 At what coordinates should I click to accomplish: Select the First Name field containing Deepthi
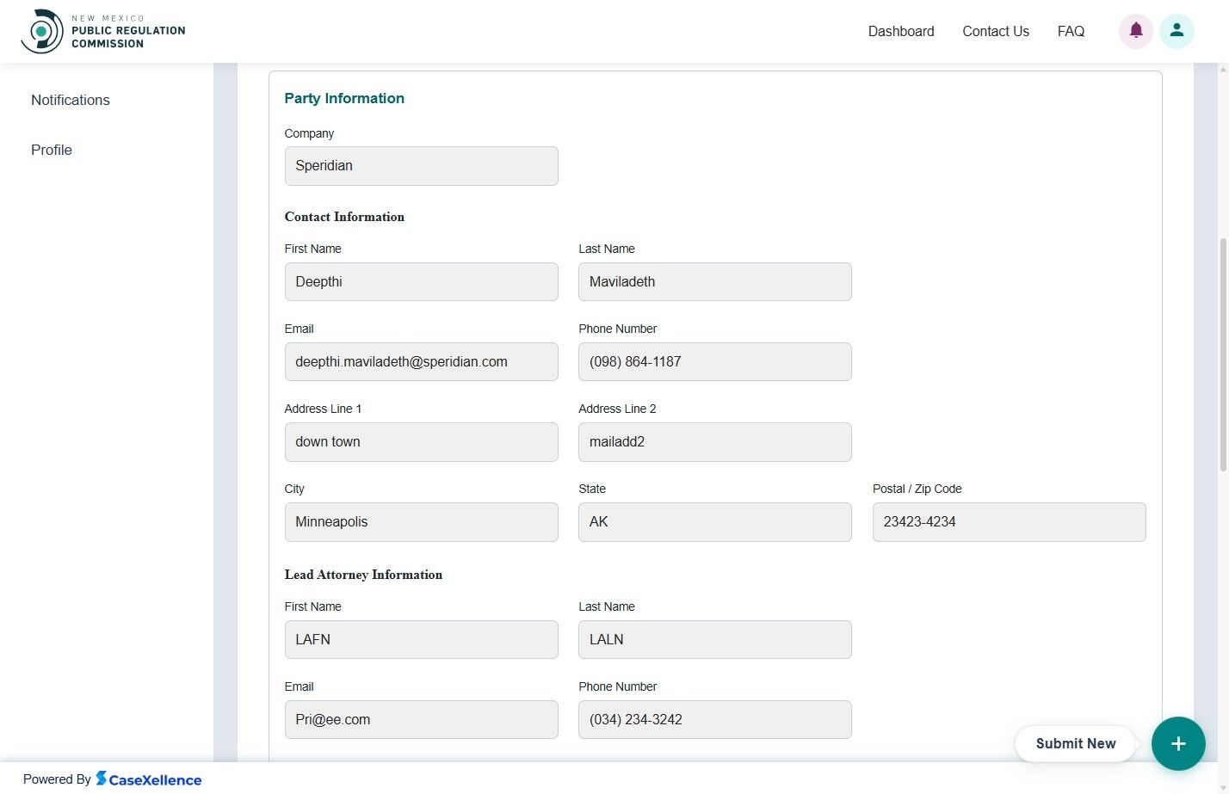pyautogui.click(x=421, y=281)
